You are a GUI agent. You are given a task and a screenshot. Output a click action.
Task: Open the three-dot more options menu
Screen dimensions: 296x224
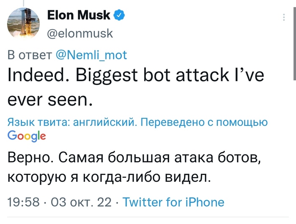[283, 17]
